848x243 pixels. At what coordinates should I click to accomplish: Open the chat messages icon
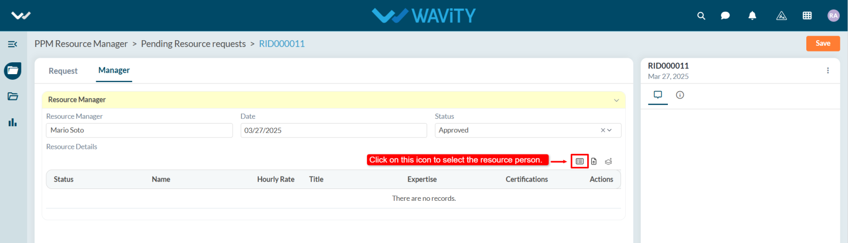click(725, 16)
